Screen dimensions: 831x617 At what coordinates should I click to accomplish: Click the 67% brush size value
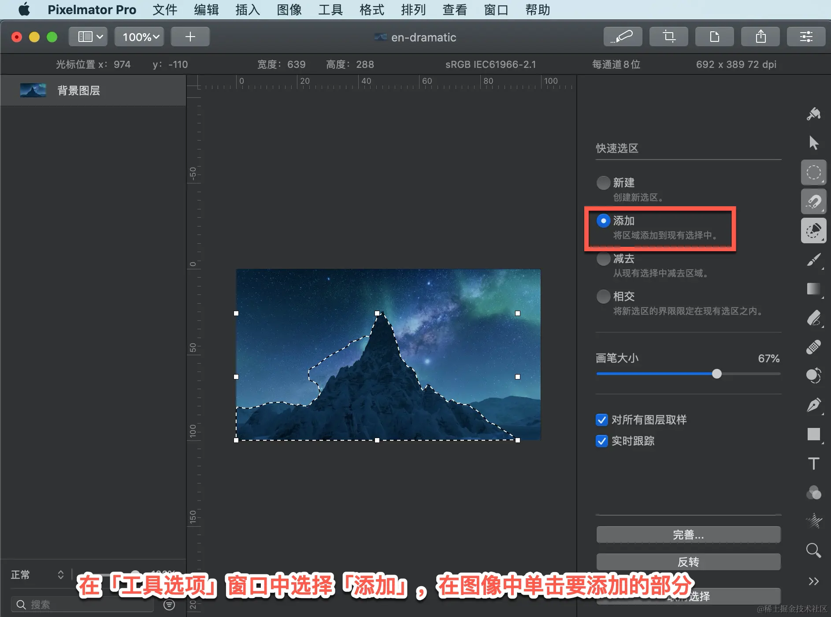click(x=768, y=358)
